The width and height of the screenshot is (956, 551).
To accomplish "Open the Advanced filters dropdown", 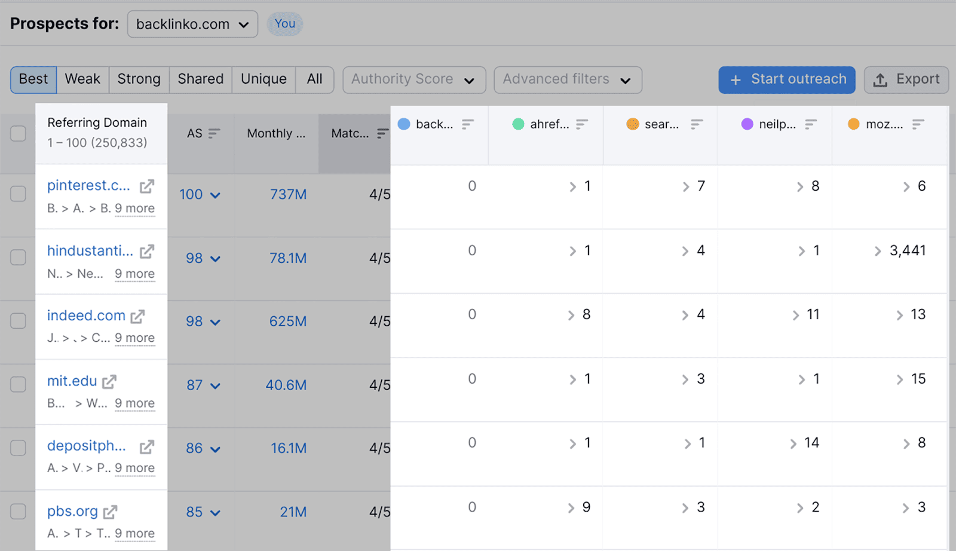I will click(567, 79).
